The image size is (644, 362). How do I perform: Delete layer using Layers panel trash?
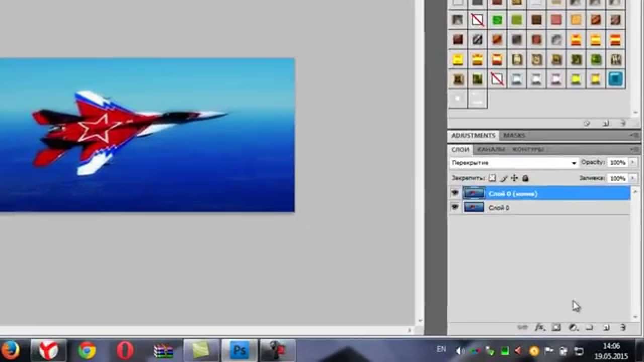623,327
